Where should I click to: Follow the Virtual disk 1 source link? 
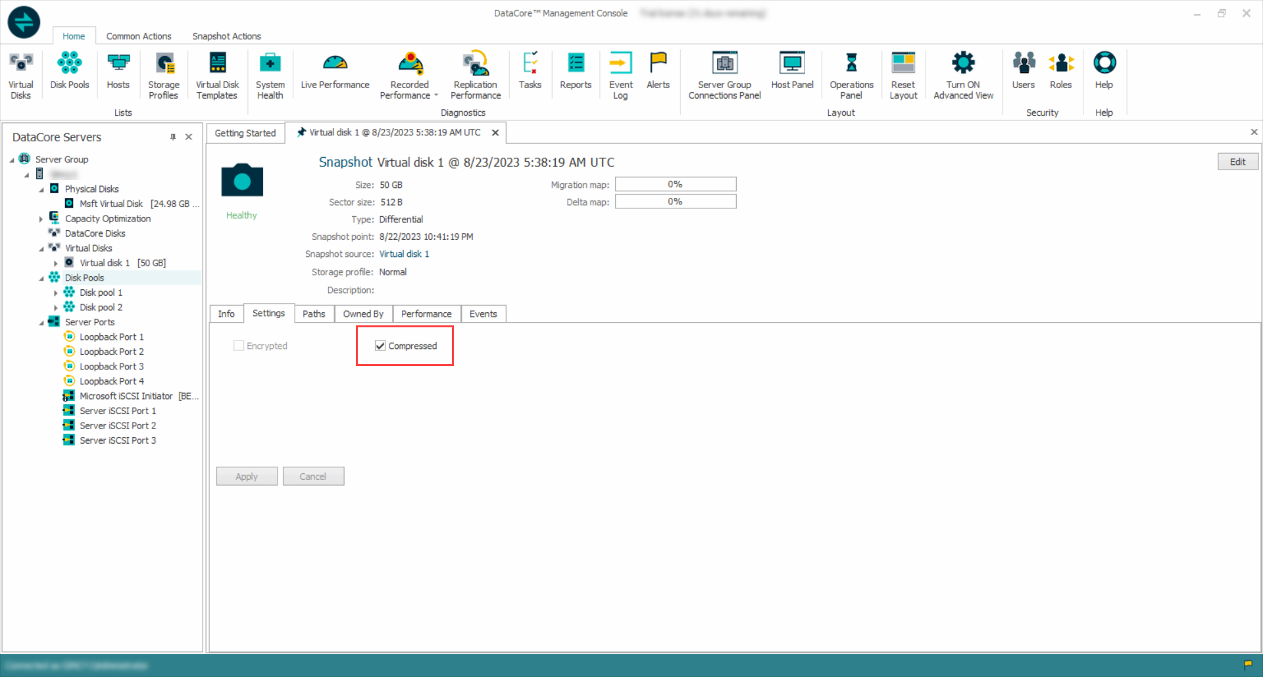[404, 254]
